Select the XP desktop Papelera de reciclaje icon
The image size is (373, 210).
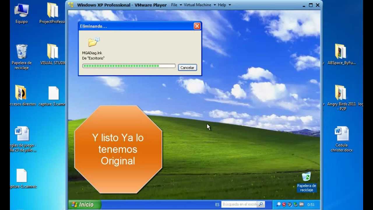(306, 182)
